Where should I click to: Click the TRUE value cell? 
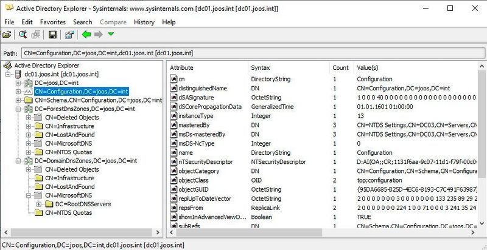pyautogui.click(x=364, y=217)
